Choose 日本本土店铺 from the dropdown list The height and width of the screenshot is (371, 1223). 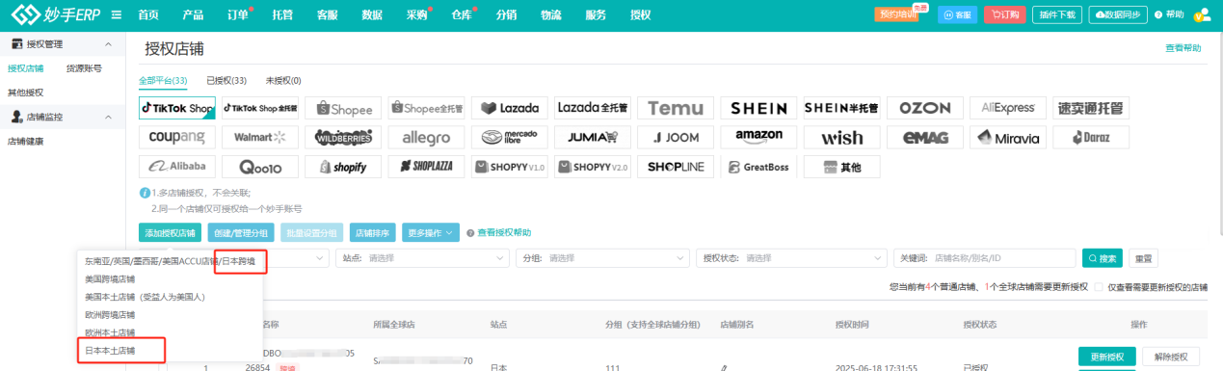pyautogui.click(x=111, y=350)
